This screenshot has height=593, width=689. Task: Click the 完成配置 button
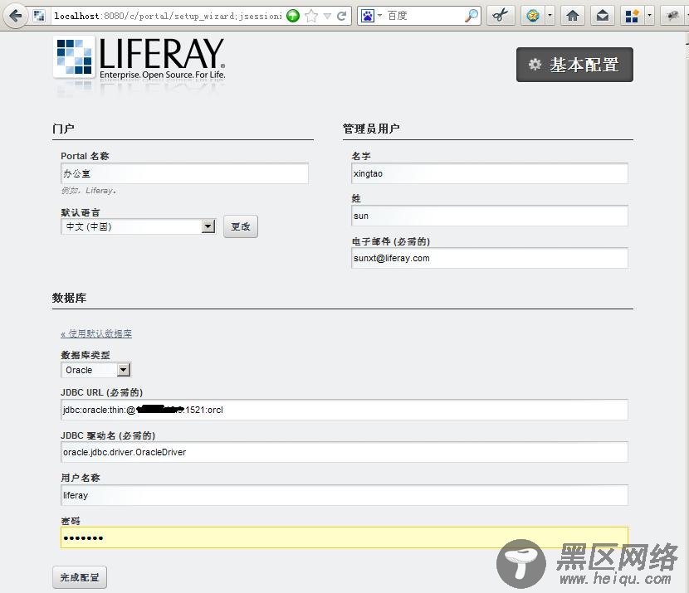tap(80, 577)
